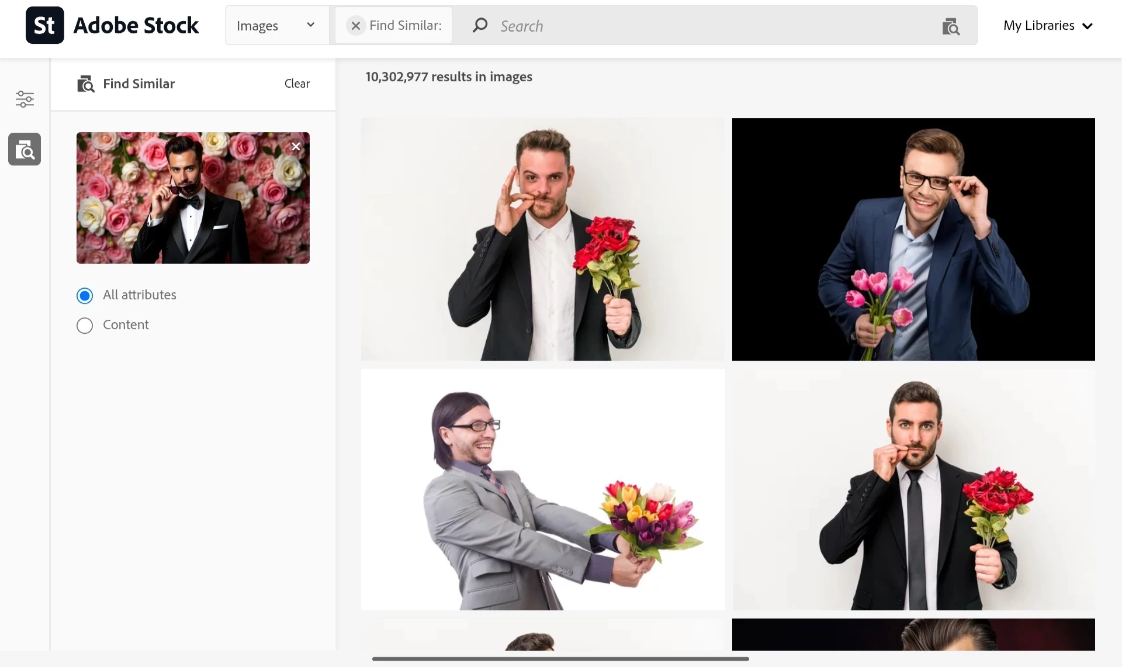
Task: Click the Find Similar panel header icon
Action: (x=86, y=84)
